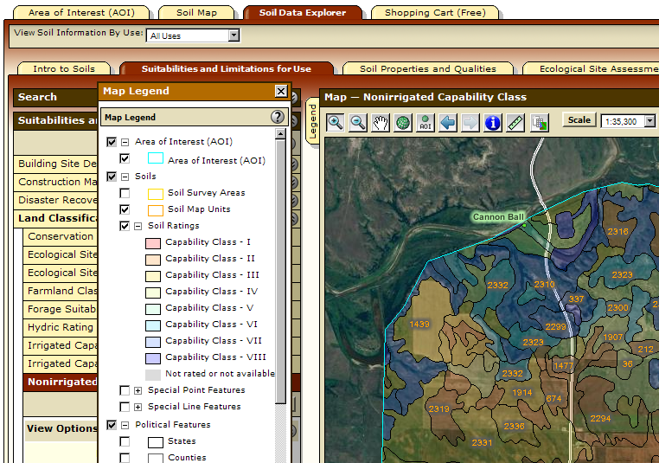Activate the Pan hand tool

(380, 123)
